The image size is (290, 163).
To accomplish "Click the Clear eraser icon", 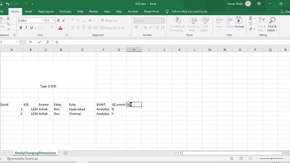I will pos(251,29).
